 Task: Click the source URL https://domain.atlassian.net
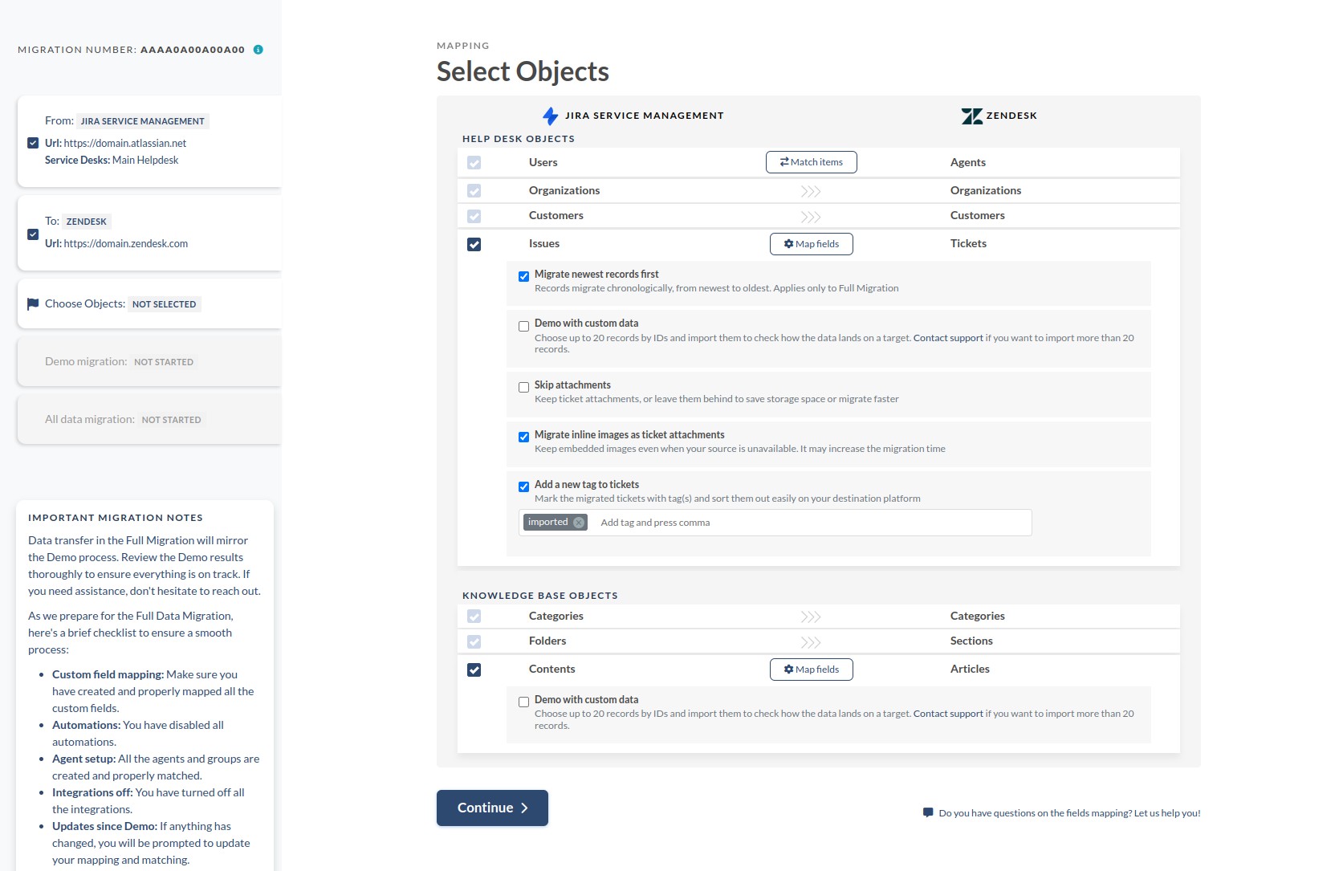point(125,144)
